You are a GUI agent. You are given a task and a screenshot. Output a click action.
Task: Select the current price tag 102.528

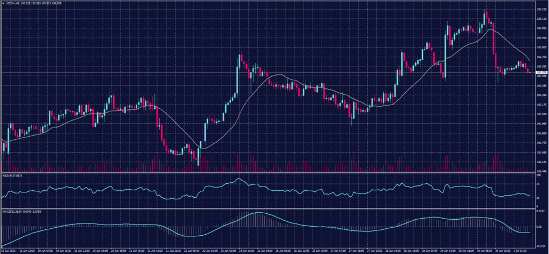tap(541, 72)
